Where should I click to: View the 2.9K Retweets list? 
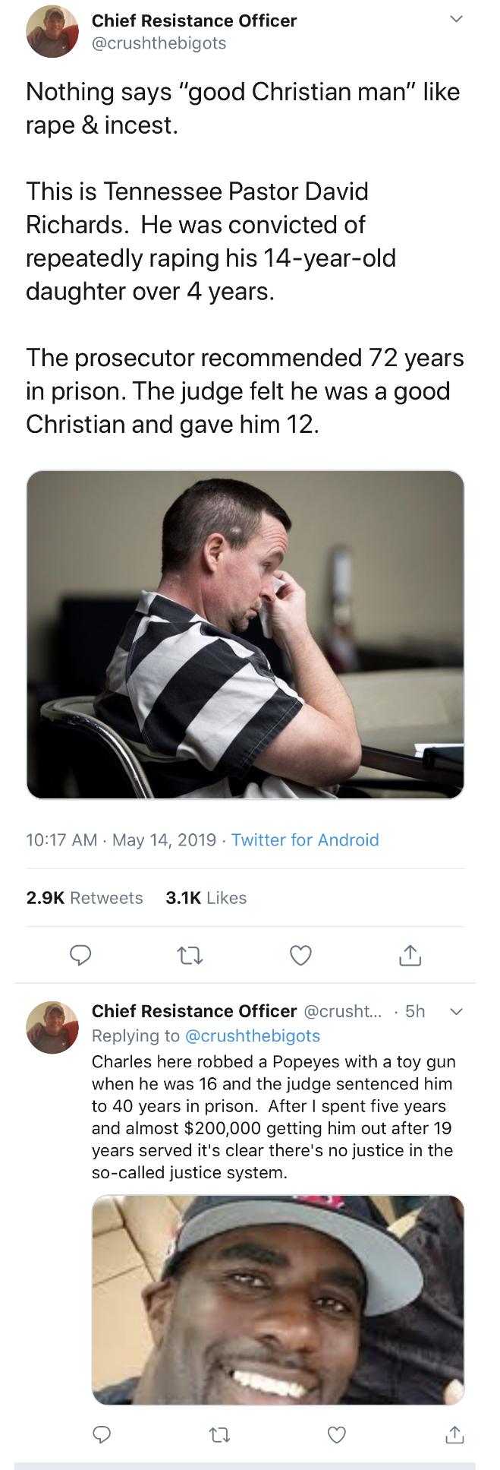[84, 897]
